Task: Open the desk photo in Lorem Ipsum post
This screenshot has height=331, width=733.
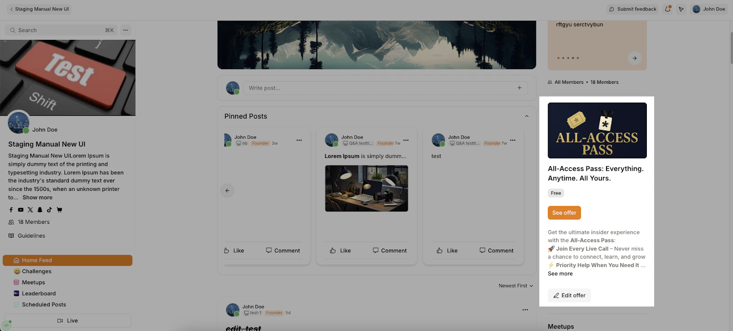Action: pyautogui.click(x=366, y=189)
